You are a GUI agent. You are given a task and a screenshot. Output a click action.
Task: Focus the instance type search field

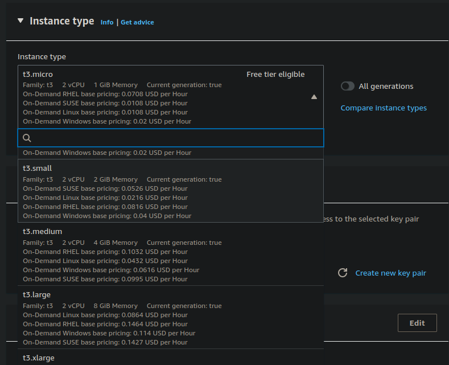click(x=171, y=138)
